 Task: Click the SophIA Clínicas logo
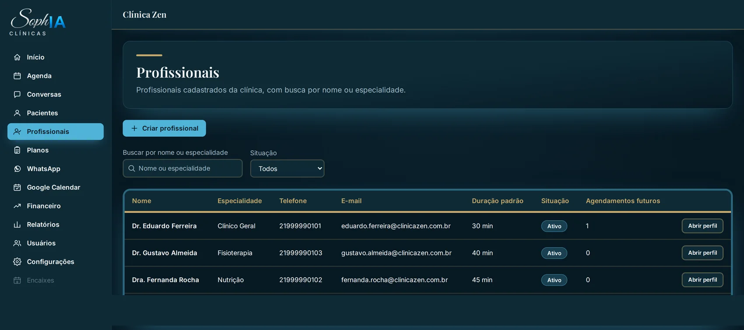click(38, 22)
